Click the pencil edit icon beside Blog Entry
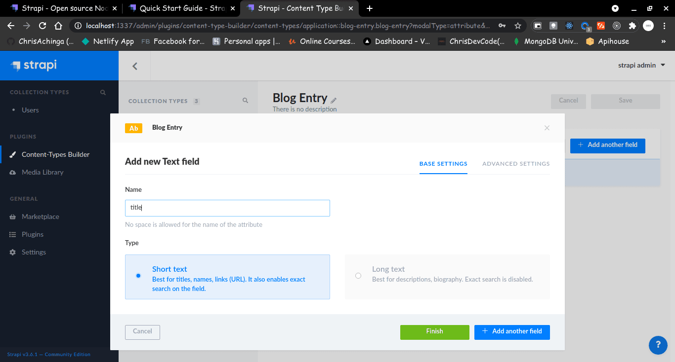The width and height of the screenshot is (675, 362). pyautogui.click(x=334, y=100)
